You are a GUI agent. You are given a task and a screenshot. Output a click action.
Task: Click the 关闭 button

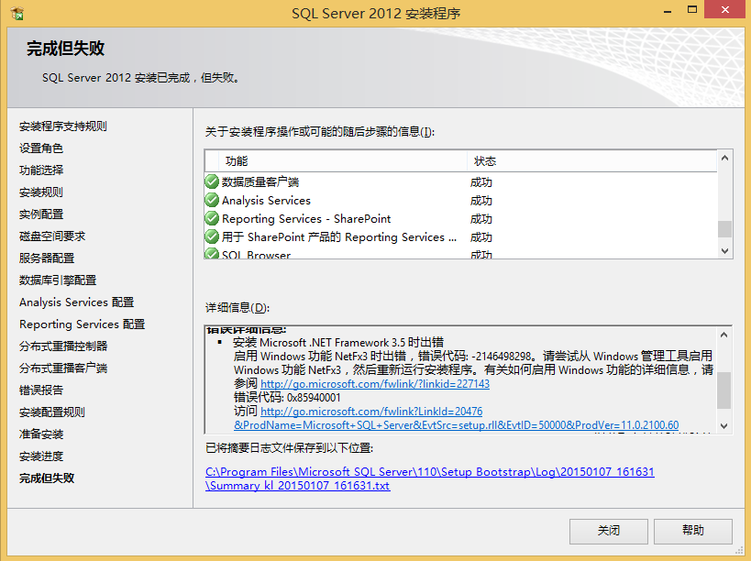[608, 531]
